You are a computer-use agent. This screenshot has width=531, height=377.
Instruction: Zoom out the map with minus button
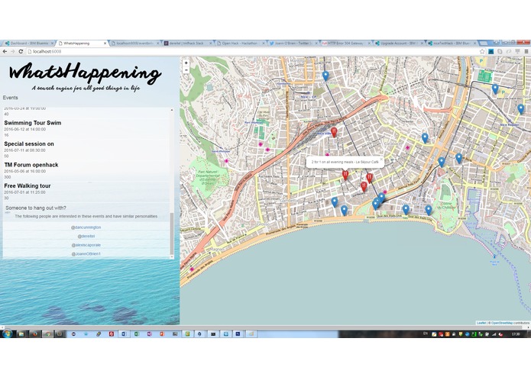click(x=186, y=69)
